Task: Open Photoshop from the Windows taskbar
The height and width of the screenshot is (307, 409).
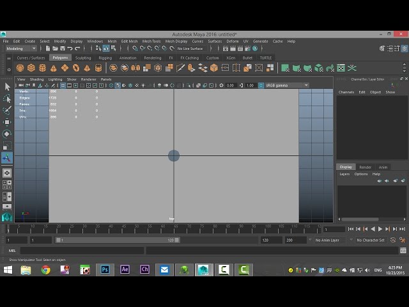Action: tap(105, 269)
